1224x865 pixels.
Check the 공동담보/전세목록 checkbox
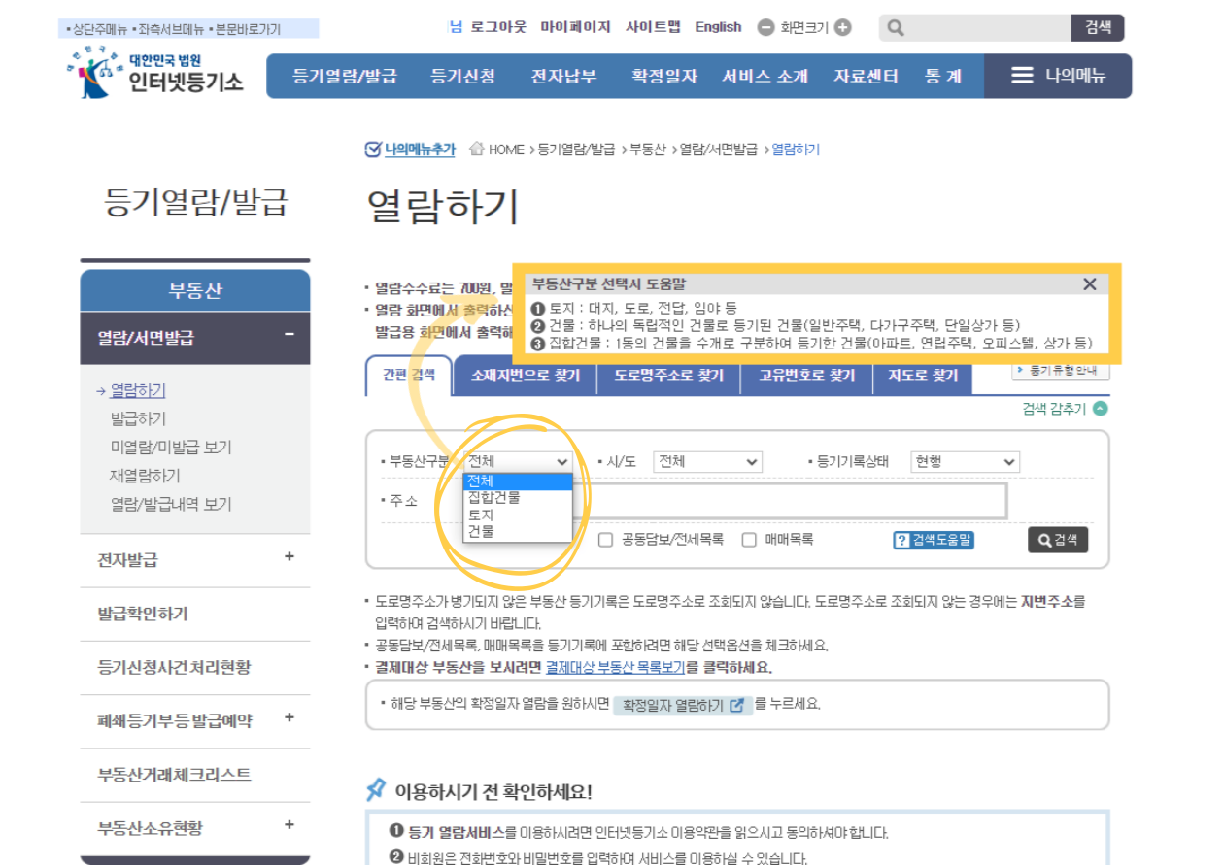pyautogui.click(x=603, y=541)
